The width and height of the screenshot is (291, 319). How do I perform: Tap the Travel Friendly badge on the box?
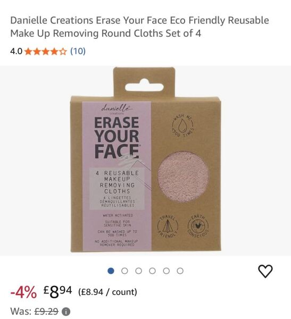[x=168, y=226]
